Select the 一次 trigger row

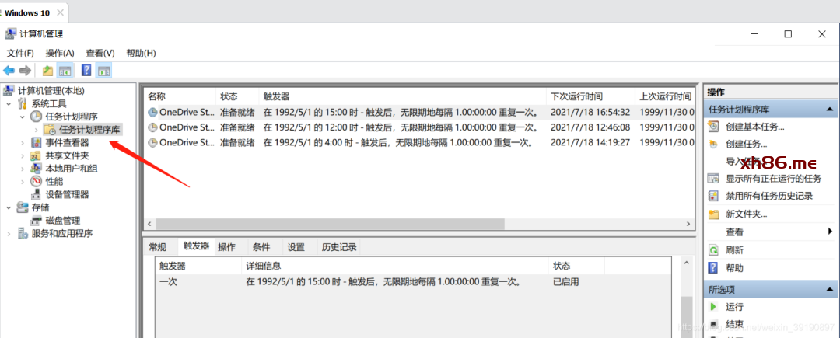click(x=413, y=282)
